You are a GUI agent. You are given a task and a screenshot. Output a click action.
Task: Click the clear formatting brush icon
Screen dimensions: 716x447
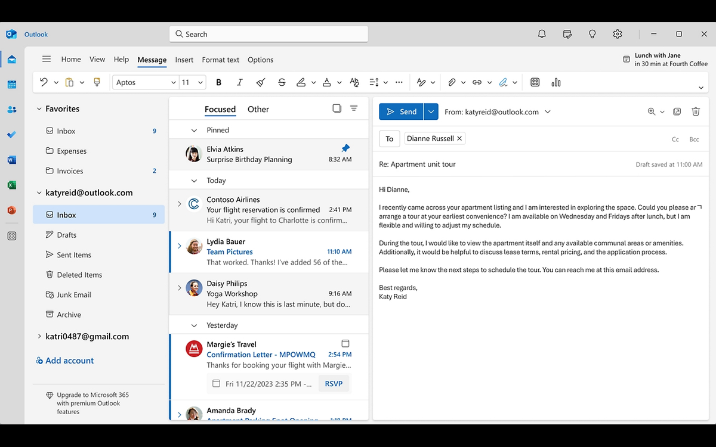tap(260, 82)
